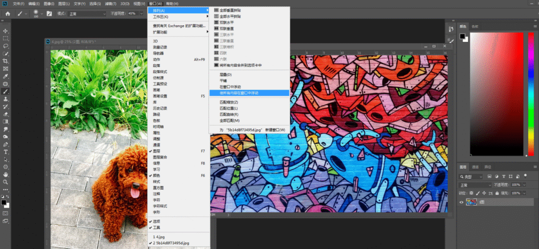Toggle the 选项 (Options) bar check item
This screenshot has width=539, height=249.
coord(179,221)
